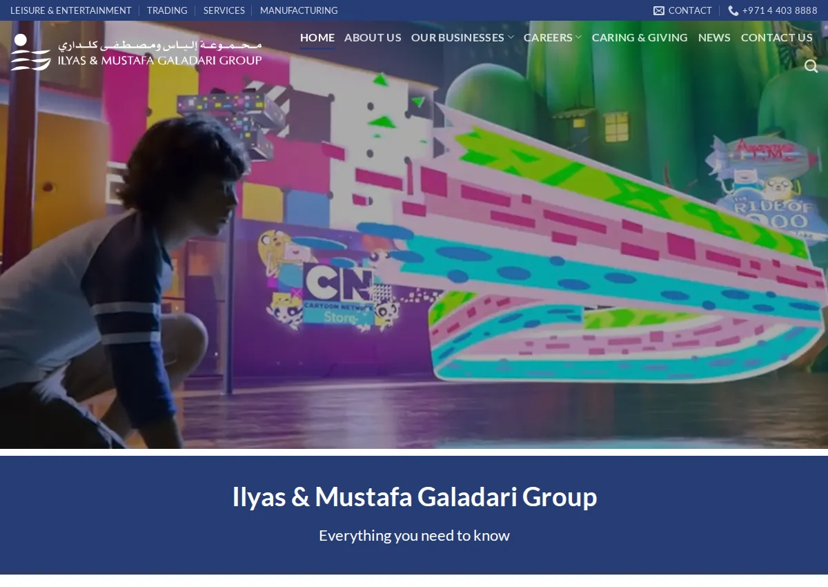
Task: Click the Galadari Group logo
Action: [x=136, y=52]
